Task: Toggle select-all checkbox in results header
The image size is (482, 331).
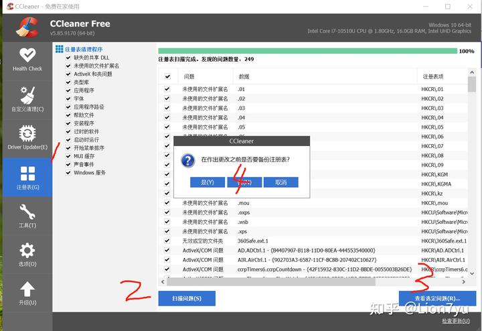Action: coord(167,76)
